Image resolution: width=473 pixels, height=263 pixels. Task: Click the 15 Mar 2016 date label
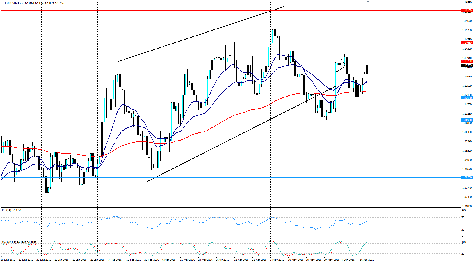188,260
